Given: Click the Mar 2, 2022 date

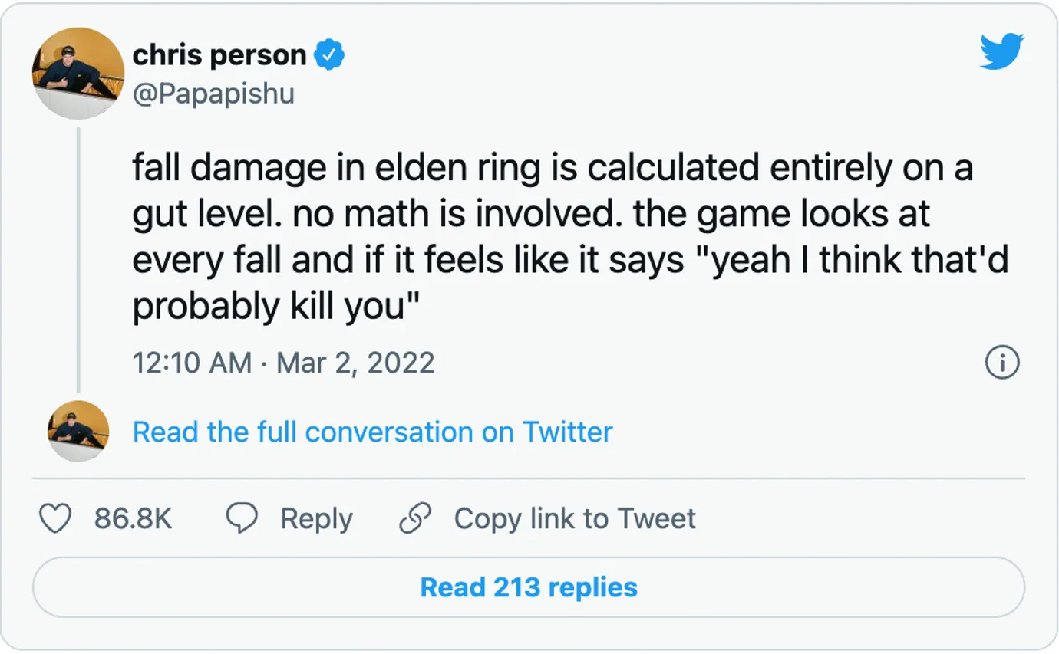Looking at the screenshot, I should [355, 362].
